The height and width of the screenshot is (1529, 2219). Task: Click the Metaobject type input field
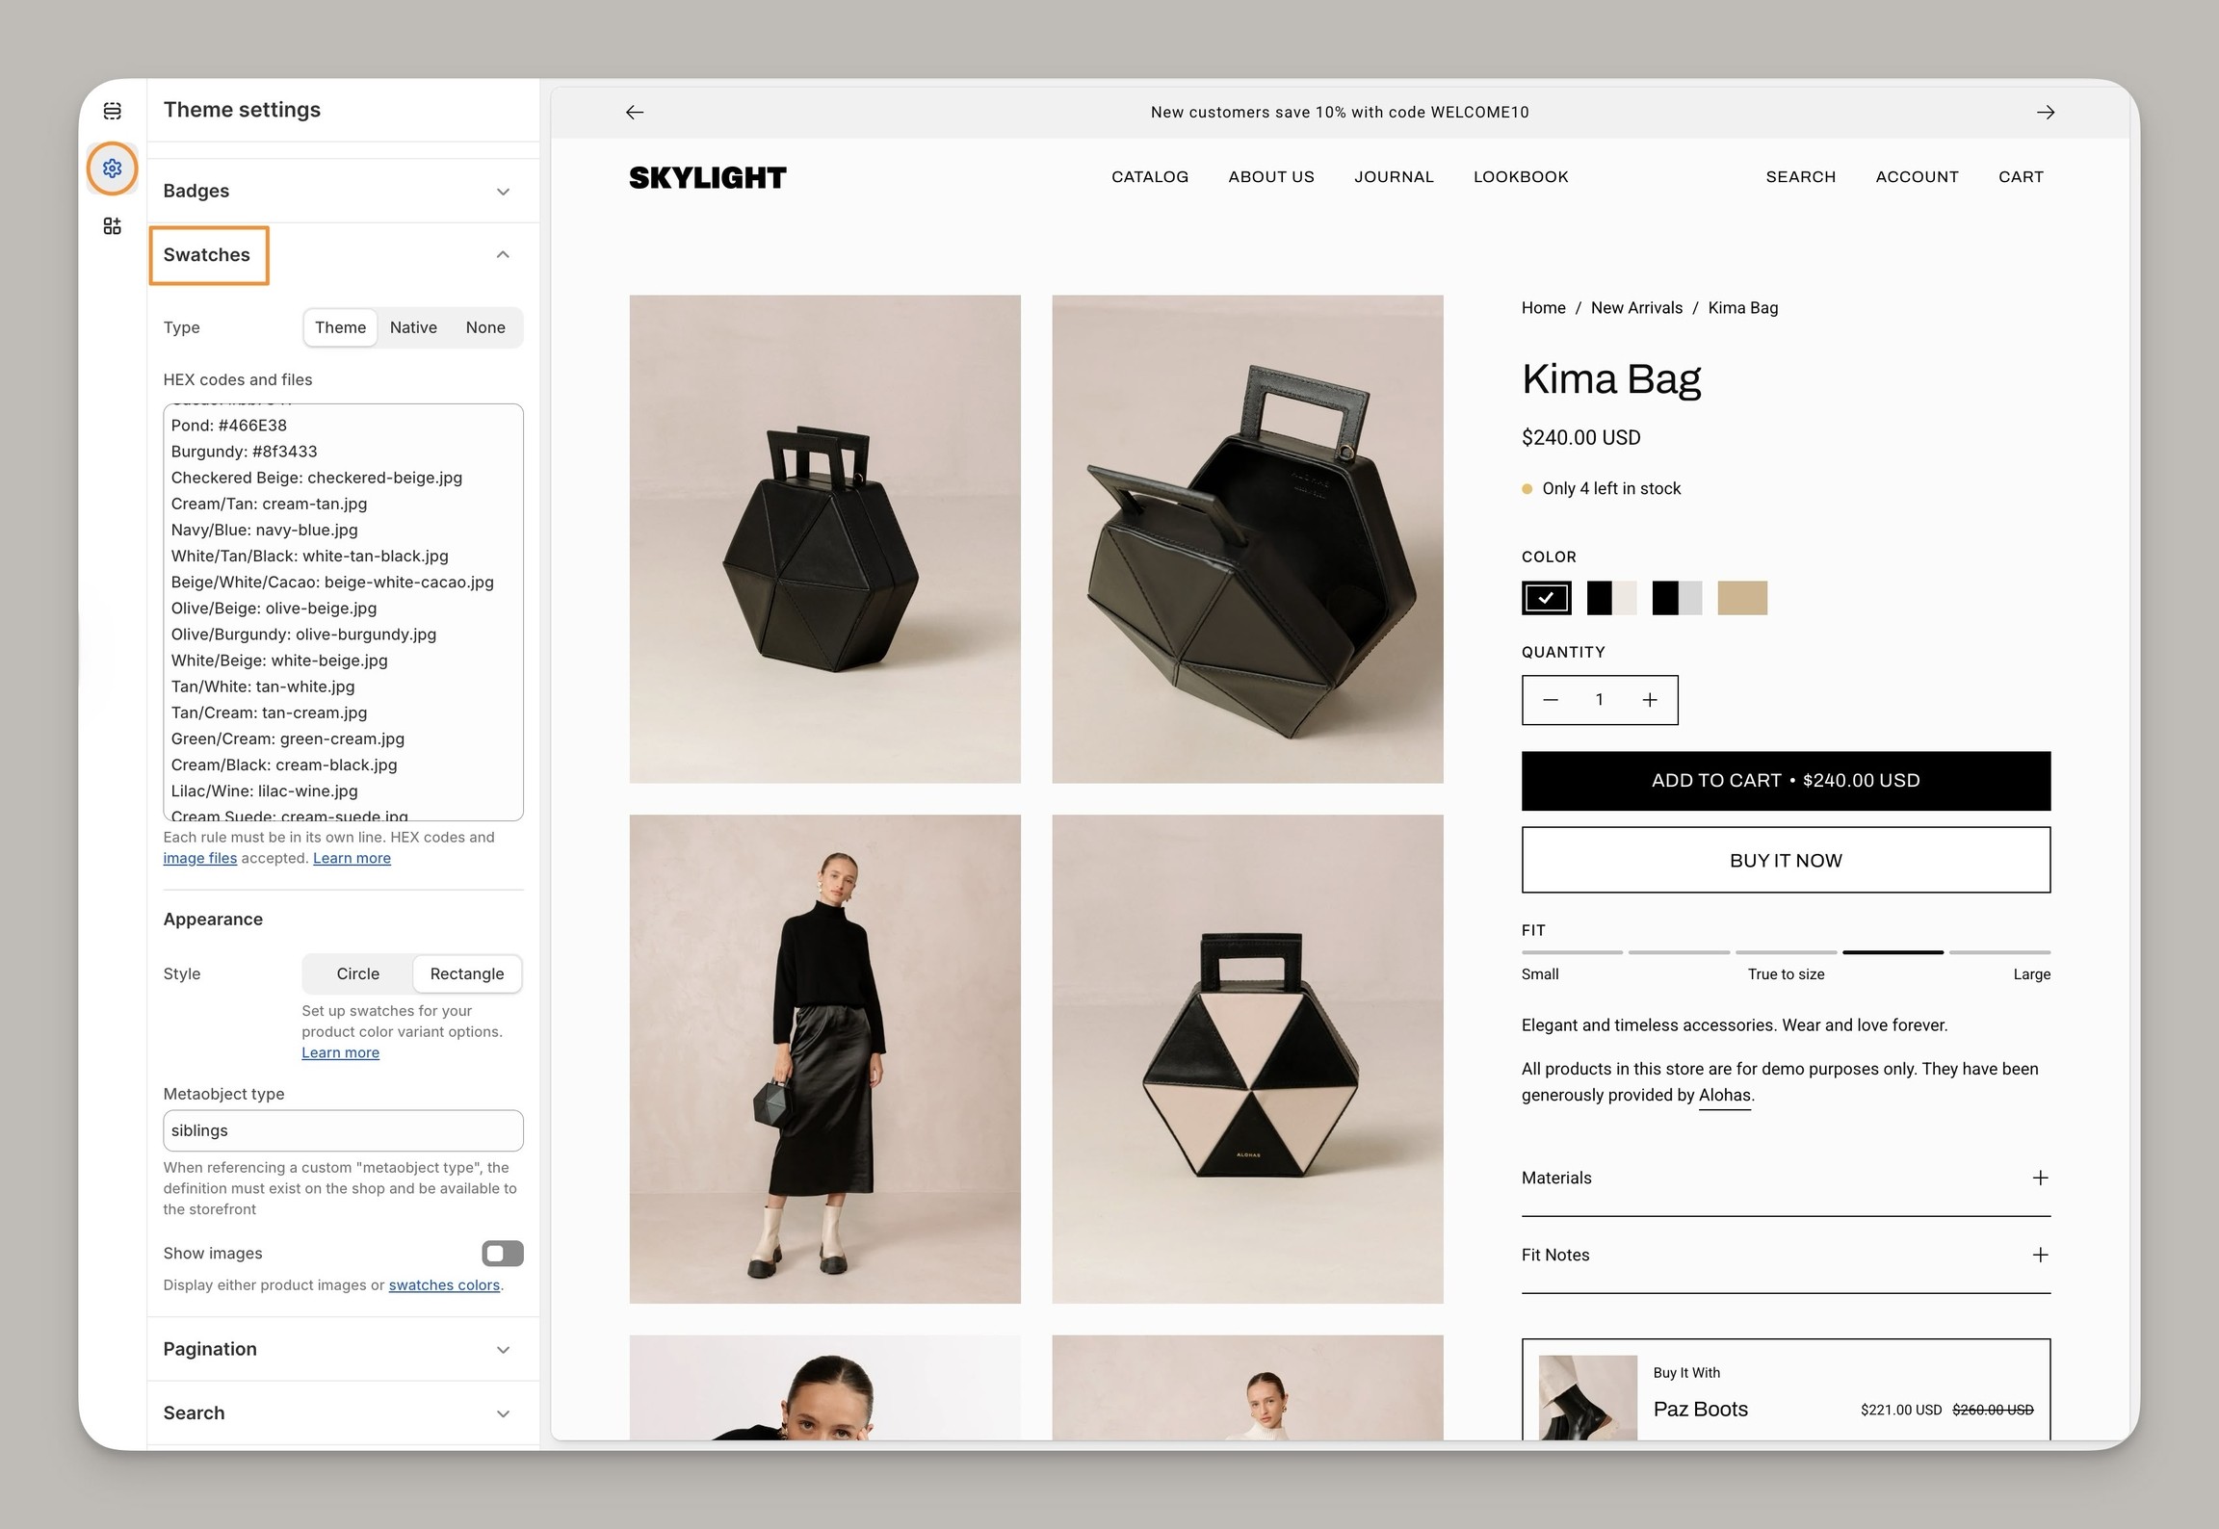click(343, 1130)
